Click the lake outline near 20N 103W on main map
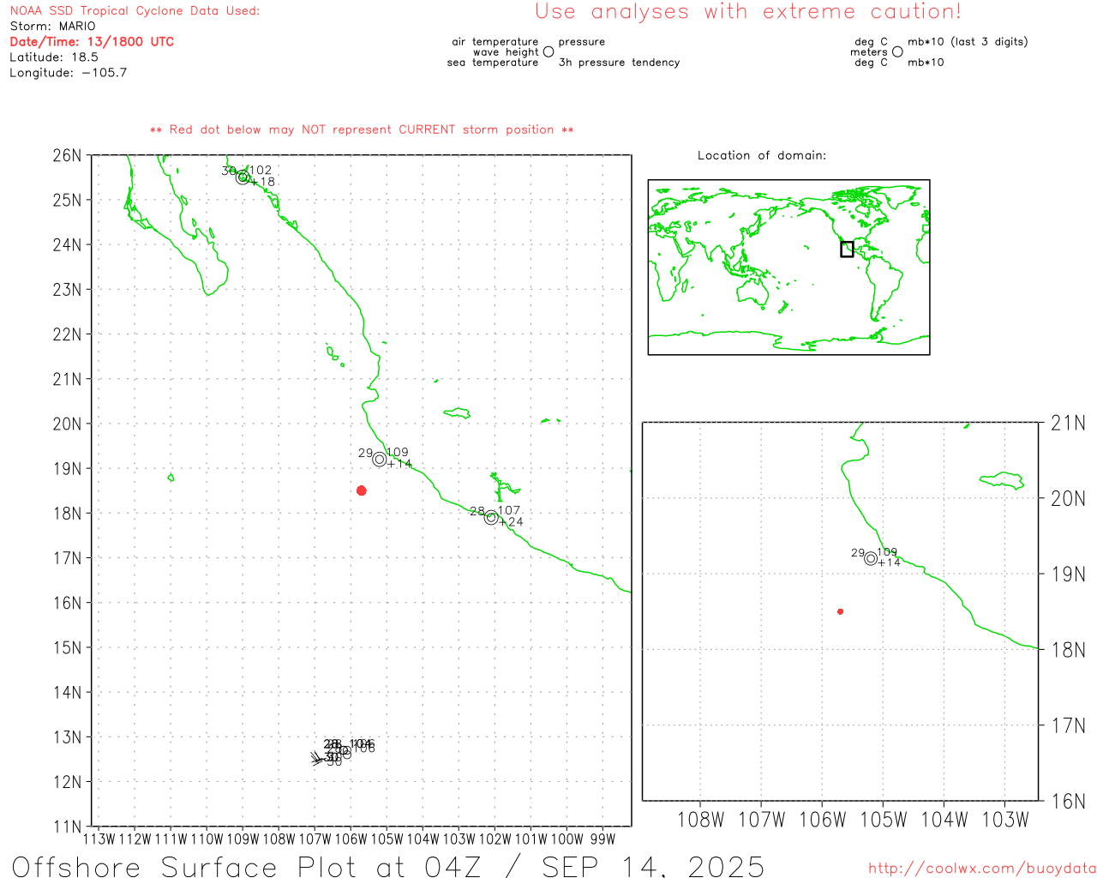Image resolution: width=1097 pixels, height=878 pixels. point(457,413)
